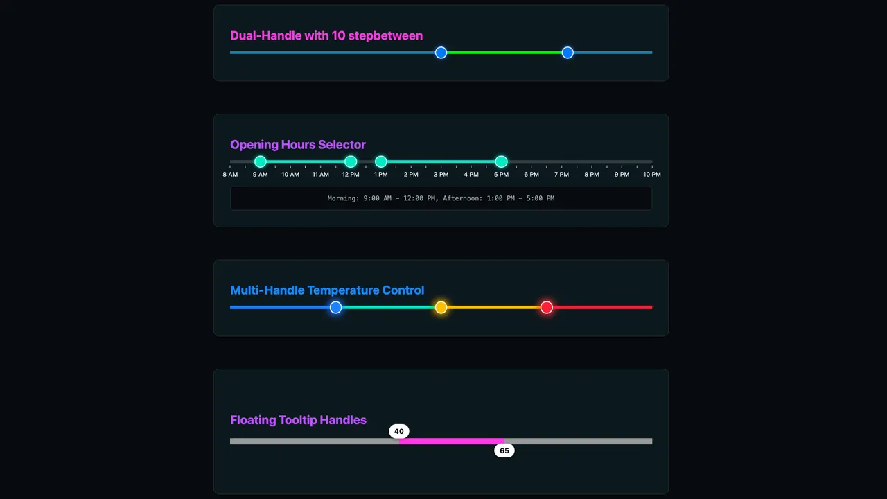This screenshot has width=887, height=499.
Task: Click the 9 AM teal handle on Opening Hours
Action: coord(260,161)
